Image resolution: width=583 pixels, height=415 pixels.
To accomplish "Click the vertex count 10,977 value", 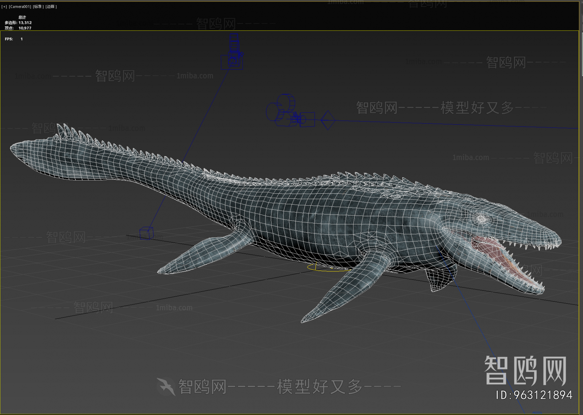I will tap(25, 28).
